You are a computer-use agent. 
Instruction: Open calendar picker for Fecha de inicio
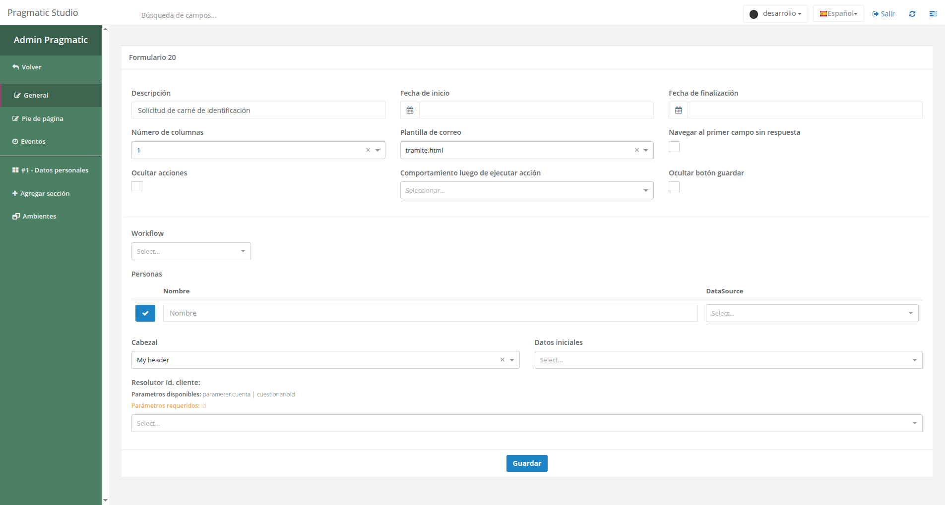(x=410, y=110)
